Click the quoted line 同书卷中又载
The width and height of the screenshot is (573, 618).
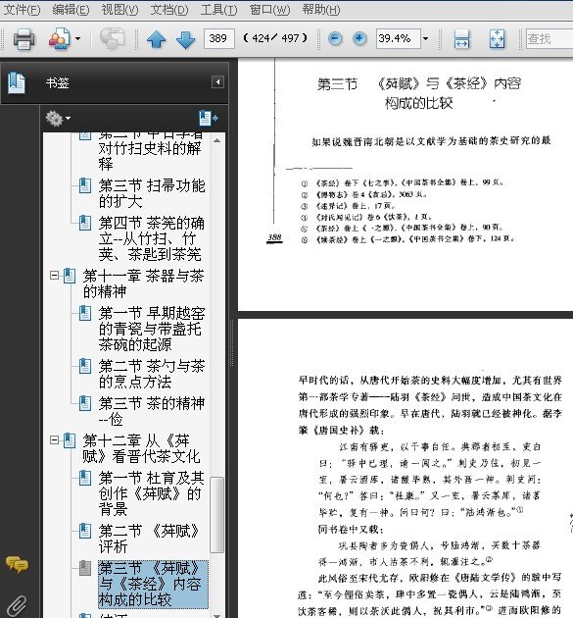click(x=351, y=529)
